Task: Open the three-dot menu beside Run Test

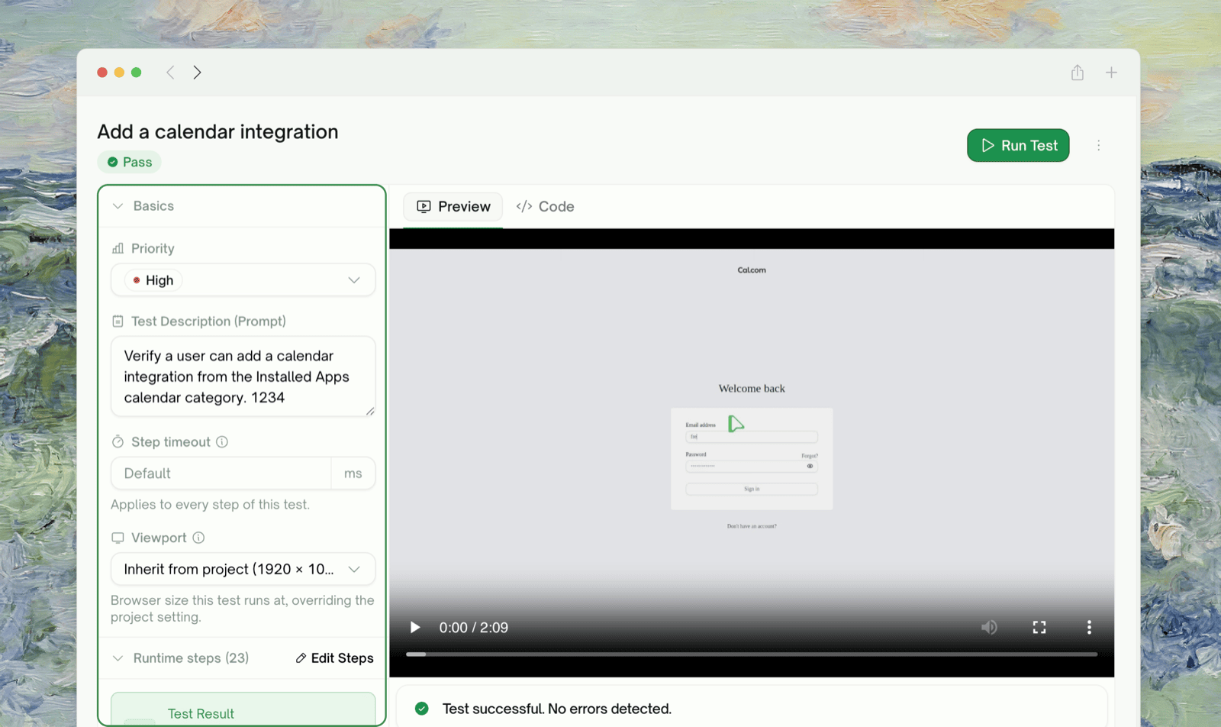Action: point(1099,145)
